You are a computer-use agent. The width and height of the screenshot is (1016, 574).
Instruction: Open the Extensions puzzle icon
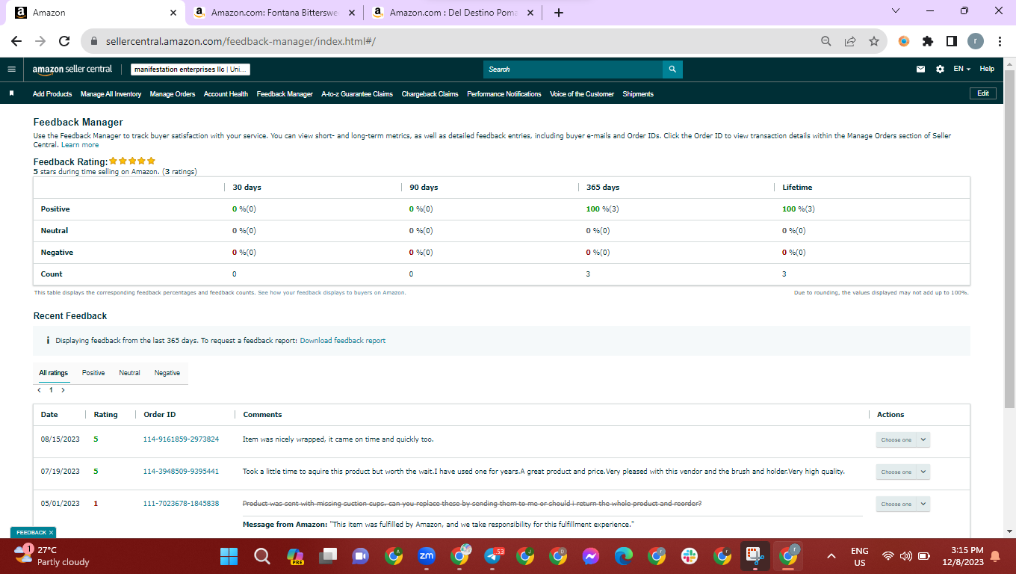928,41
